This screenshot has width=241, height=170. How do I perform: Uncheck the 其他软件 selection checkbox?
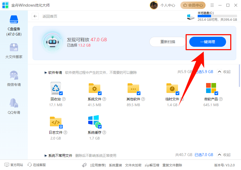tap(139, 93)
